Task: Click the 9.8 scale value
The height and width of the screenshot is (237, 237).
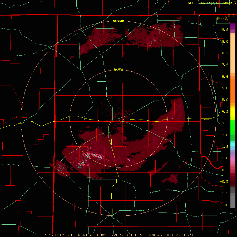Action: pos(225,29)
